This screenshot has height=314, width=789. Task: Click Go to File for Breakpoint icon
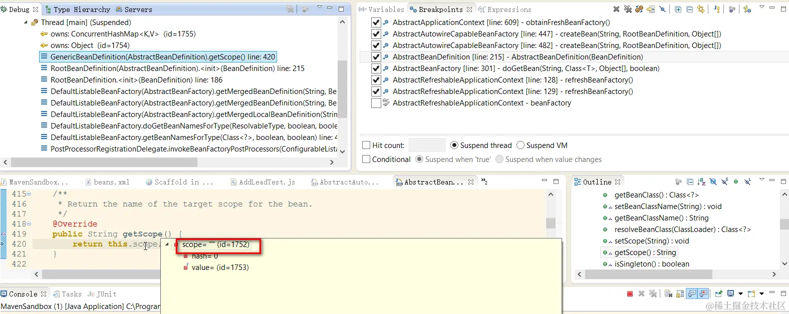click(x=651, y=9)
